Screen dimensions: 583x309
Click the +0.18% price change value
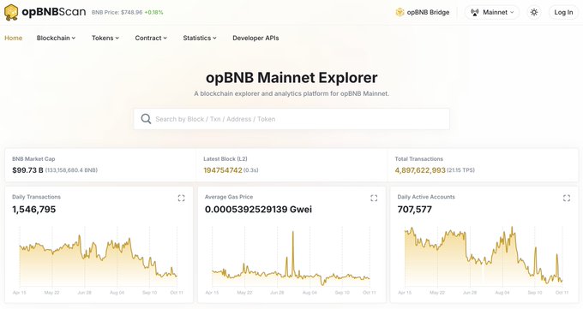(154, 12)
